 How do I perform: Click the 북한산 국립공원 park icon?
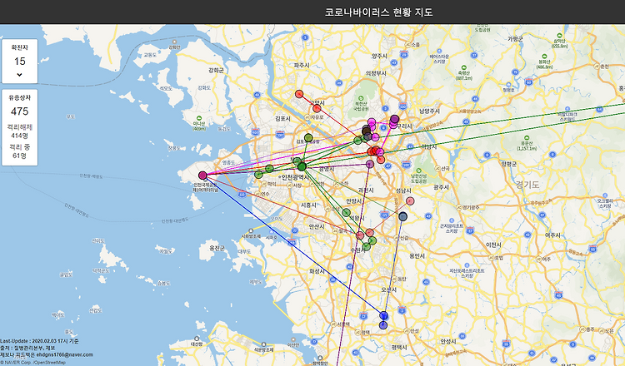(x=361, y=98)
